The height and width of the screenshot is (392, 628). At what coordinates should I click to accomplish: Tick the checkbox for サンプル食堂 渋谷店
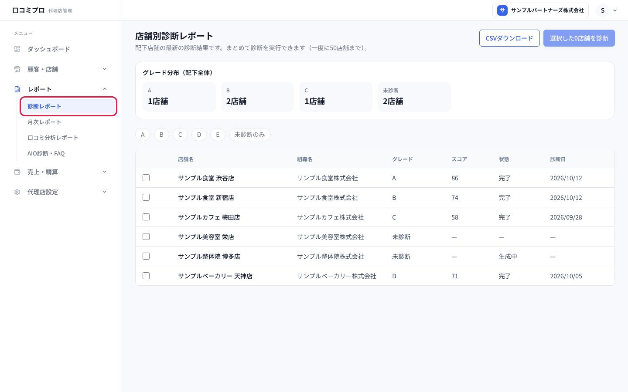pyautogui.click(x=146, y=178)
